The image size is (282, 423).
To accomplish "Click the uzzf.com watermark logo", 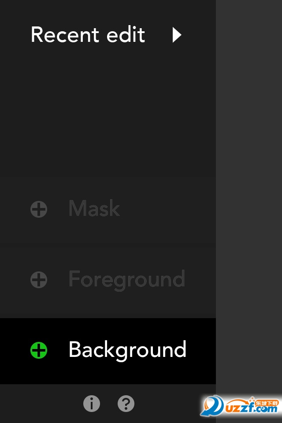I will click(x=240, y=406).
